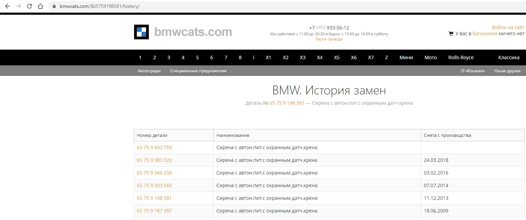526x220 pixels.
Task: Open the X3 menu item
Action: [303, 57]
